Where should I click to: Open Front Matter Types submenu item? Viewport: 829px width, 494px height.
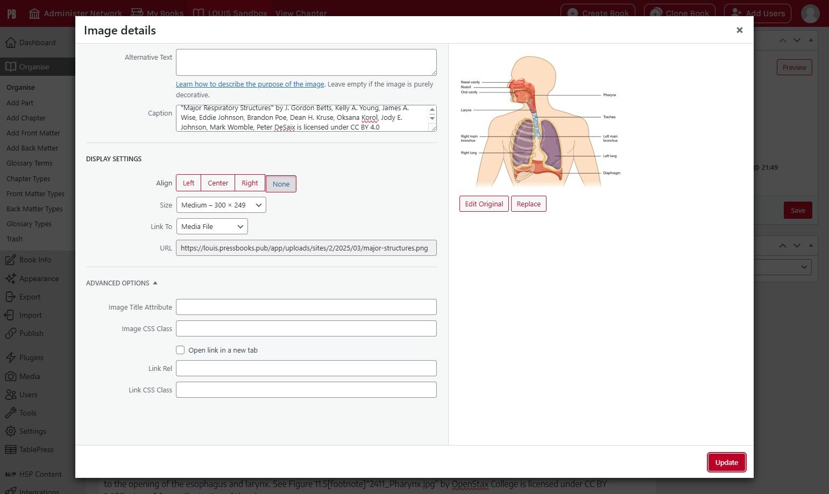coord(36,194)
